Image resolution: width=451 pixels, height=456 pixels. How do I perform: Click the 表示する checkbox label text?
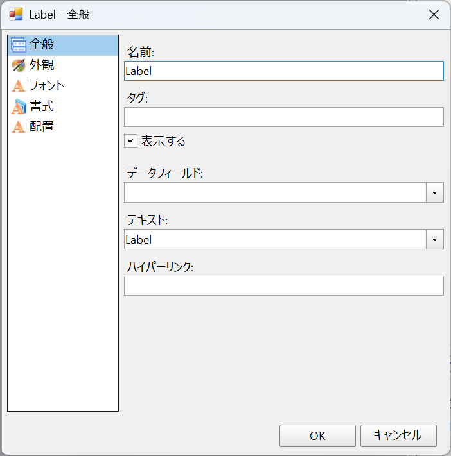(163, 141)
